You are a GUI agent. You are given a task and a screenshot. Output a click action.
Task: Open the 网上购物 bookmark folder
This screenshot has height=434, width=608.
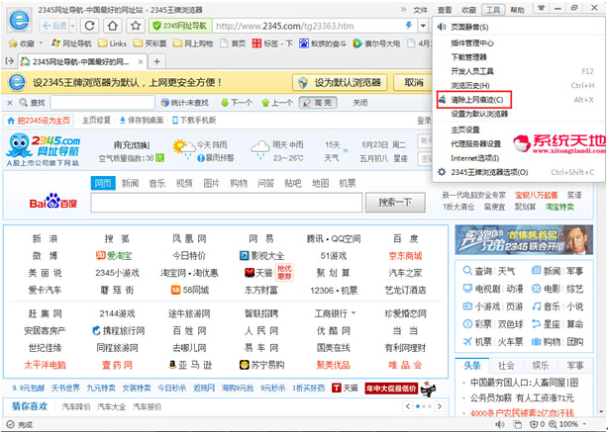coord(193,43)
